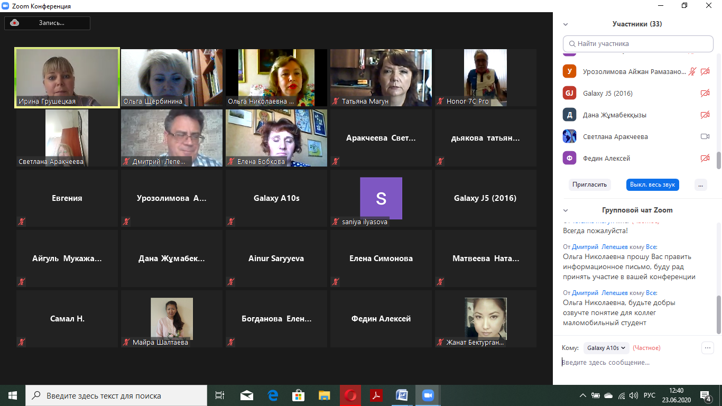Open Task View from the taskbar
Image resolution: width=722 pixels, height=406 pixels.
(x=220, y=395)
